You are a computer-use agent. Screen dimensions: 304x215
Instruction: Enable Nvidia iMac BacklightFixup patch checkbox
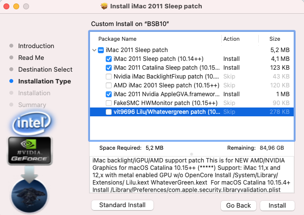click(x=109, y=77)
